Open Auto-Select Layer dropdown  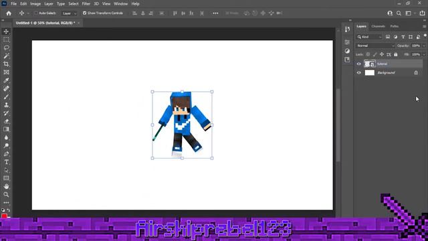[x=69, y=13]
